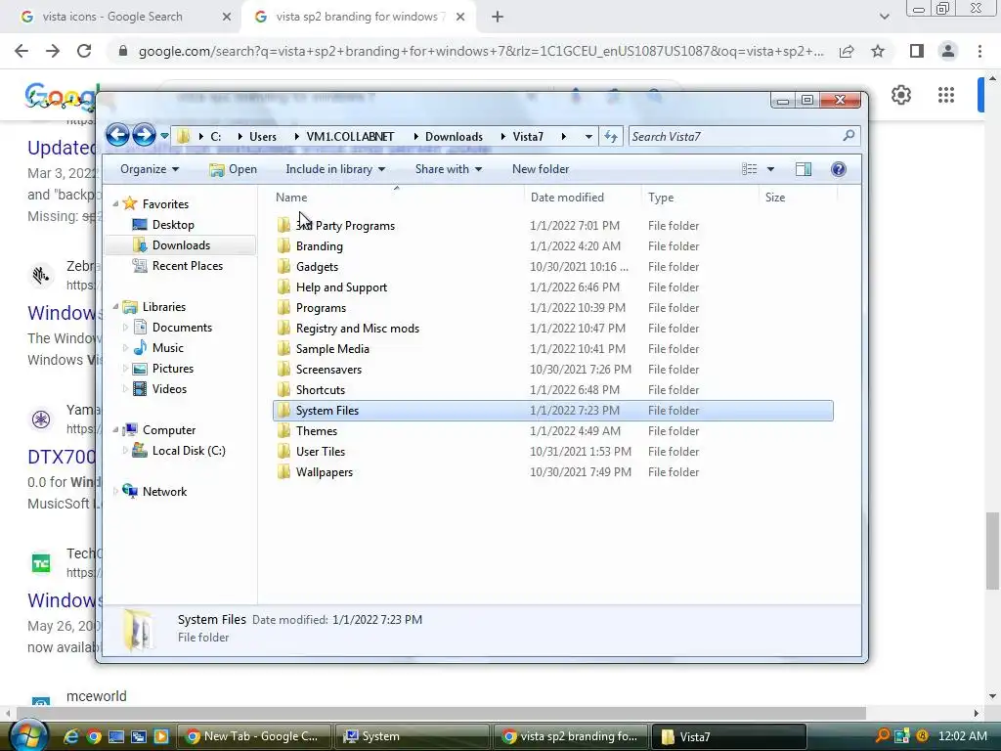
Task: Open Local Disk (C:) in navigation pane
Action: point(189,450)
